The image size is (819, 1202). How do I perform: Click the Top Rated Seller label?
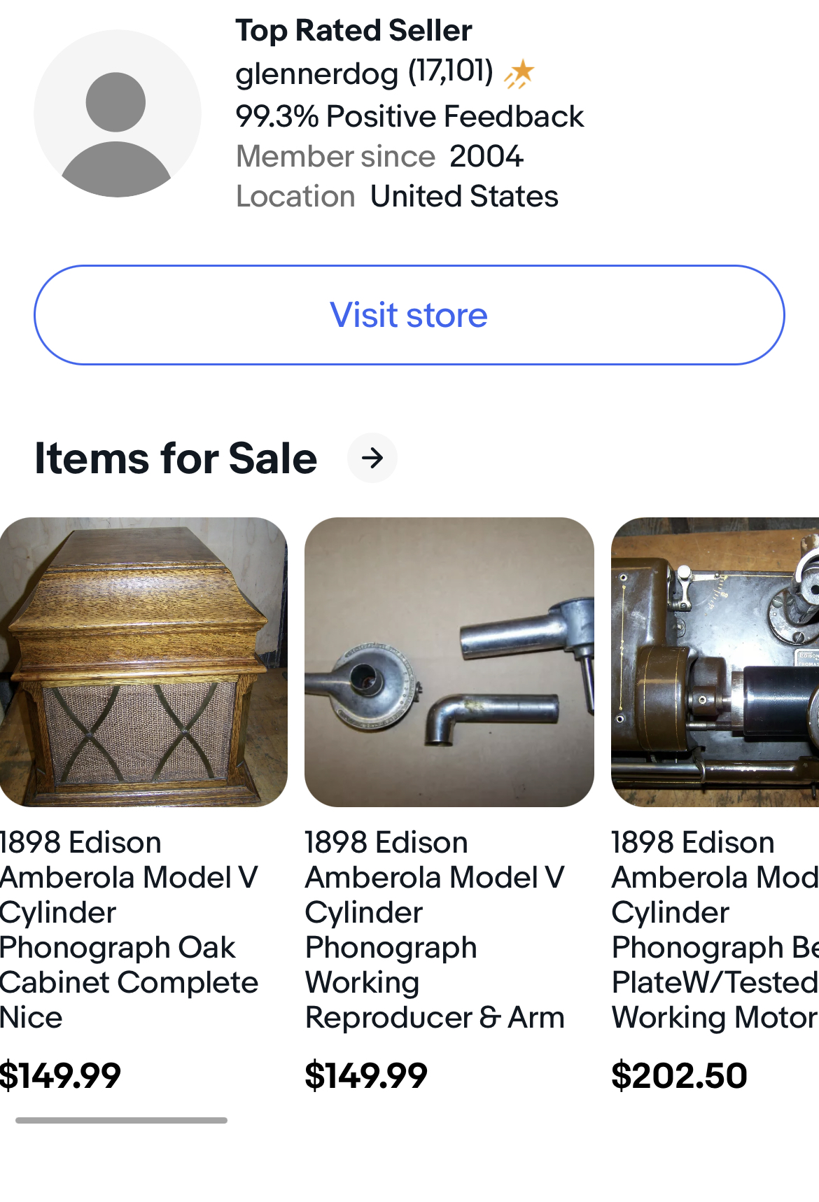(353, 31)
